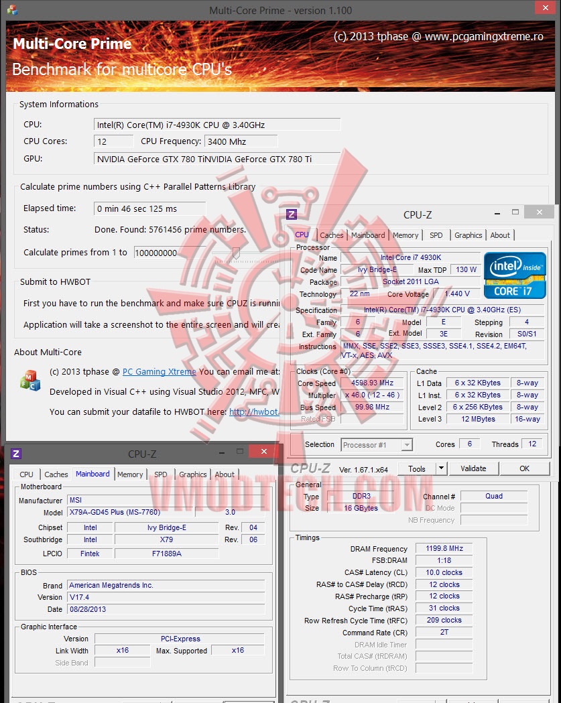Click the Channel # Quad value
The height and width of the screenshot is (703, 561).
494,496
